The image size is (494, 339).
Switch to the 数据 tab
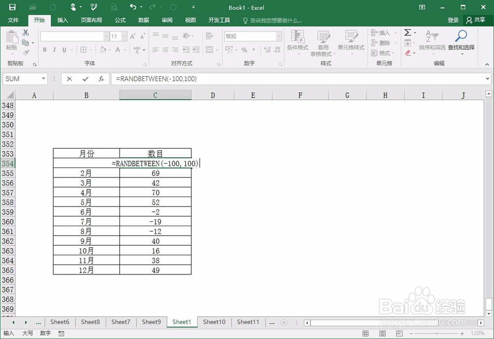144,20
